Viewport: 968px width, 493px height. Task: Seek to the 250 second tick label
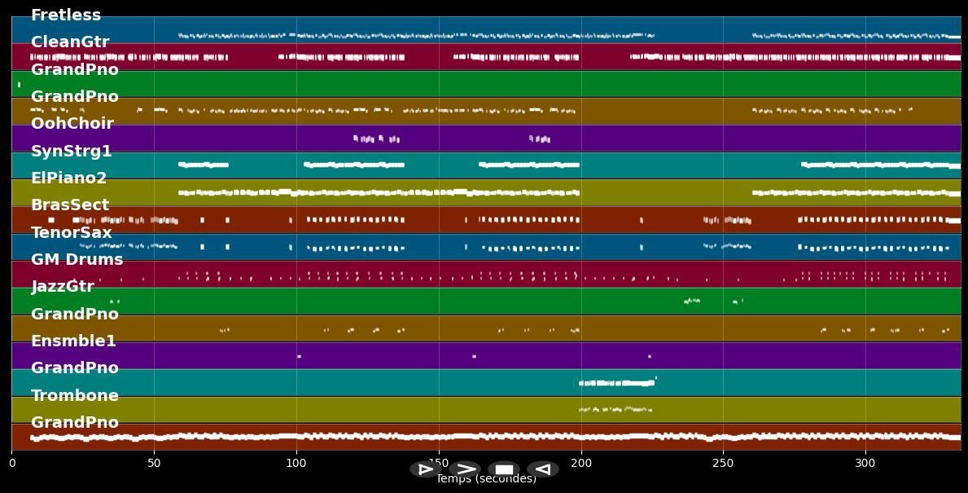click(x=723, y=463)
